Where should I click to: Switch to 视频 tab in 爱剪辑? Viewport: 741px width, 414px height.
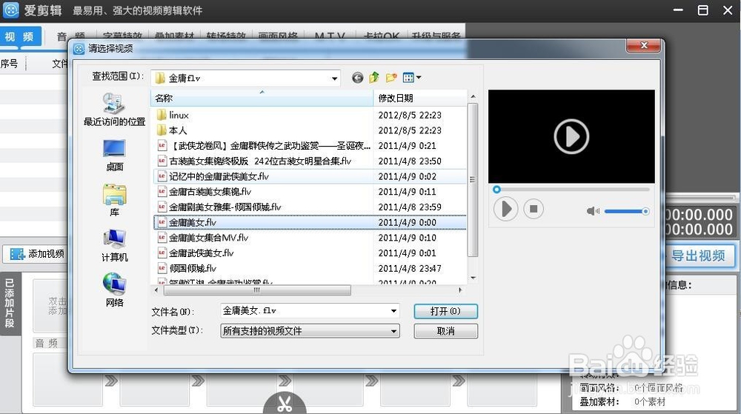pyautogui.click(x=20, y=36)
